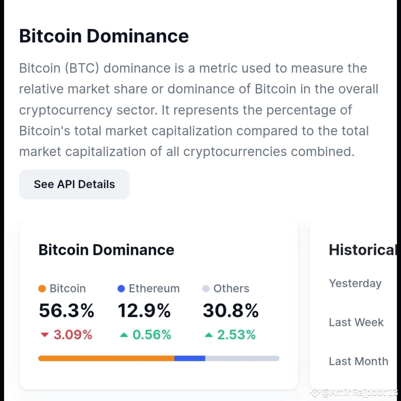The image size is (401, 401).
Task: Expand the Yesterday historical entry
Action: 355,284
